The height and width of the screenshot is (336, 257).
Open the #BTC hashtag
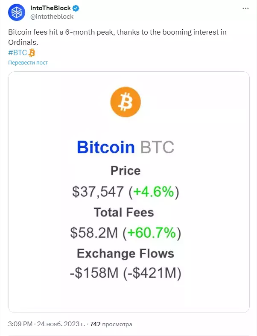(18, 53)
